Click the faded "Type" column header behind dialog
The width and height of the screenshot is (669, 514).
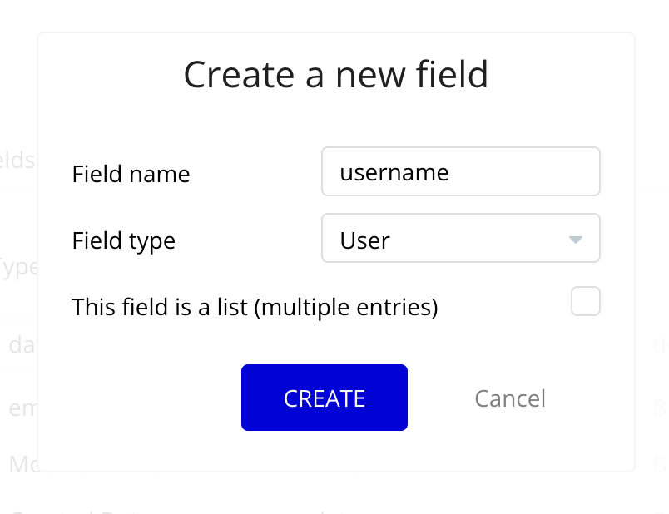tap(17, 268)
